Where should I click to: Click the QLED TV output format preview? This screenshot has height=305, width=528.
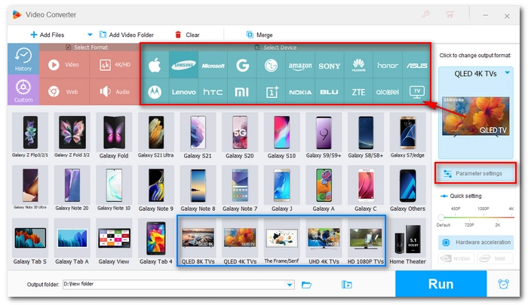click(x=475, y=116)
